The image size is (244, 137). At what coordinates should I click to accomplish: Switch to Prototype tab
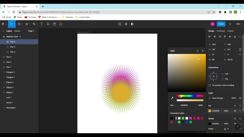coord(221,31)
